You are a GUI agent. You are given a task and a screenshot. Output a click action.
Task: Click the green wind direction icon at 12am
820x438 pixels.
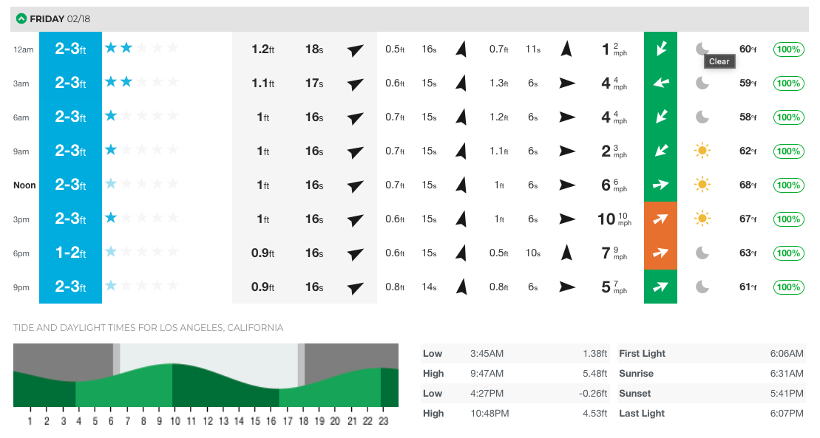click(x=660, y=49)
